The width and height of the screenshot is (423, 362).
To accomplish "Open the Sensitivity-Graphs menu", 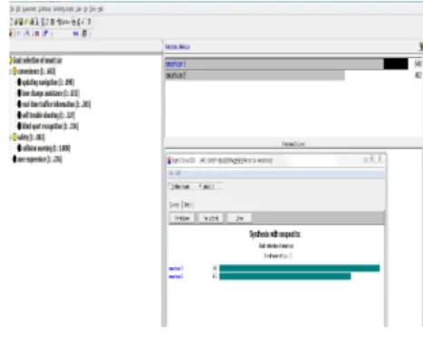I will point(63,9).
